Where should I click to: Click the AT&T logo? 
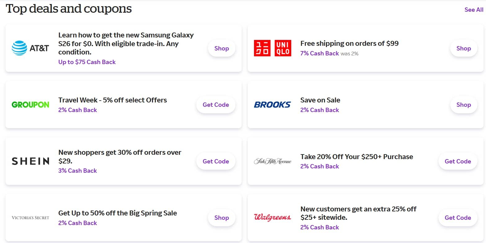[x=30, y=48]
